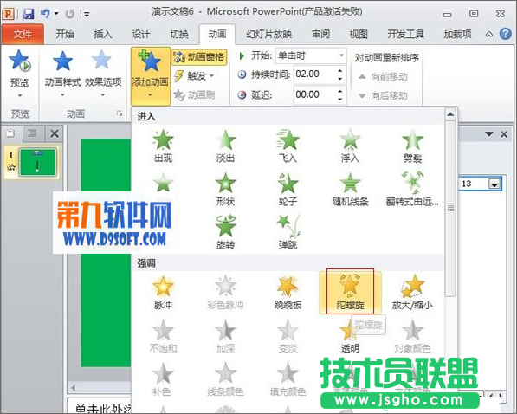
Task: Click 向后移动 (Move Later) button
Action: tap(383, 95)
